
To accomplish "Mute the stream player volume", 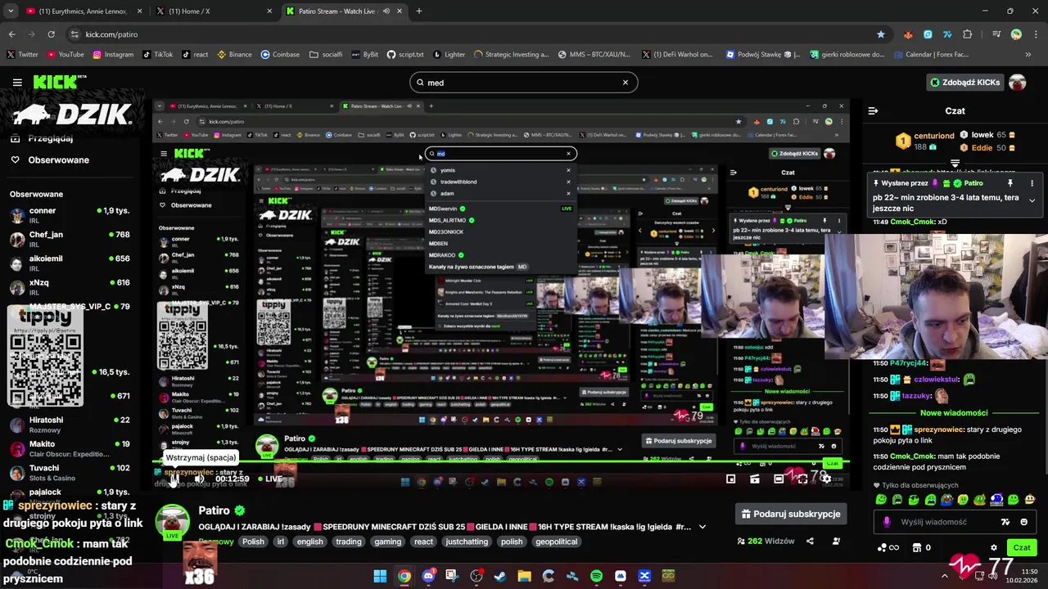I will click(199, 479).
